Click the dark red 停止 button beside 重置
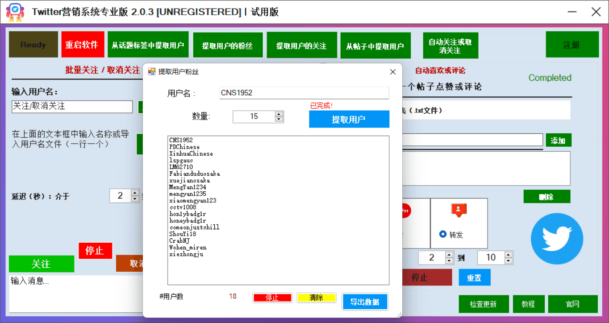The height and width of the screenshot is (323, 609). coord(426,277)
